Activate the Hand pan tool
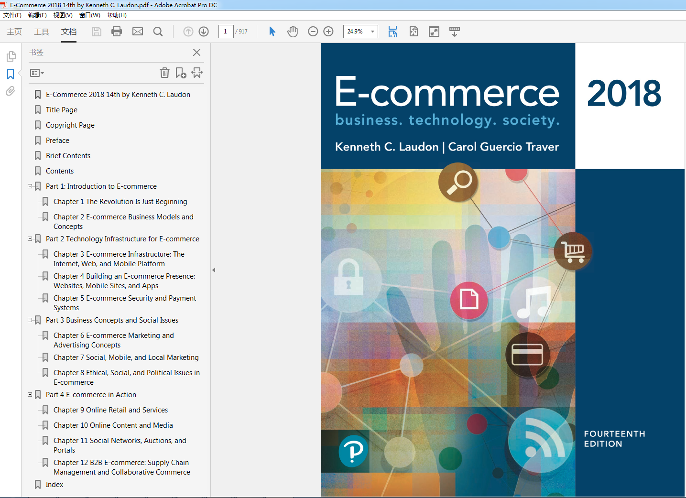 click(x=293, y=32)
